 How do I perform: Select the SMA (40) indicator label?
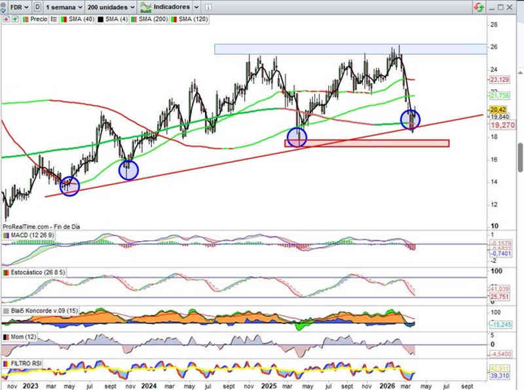pos(80,20)
